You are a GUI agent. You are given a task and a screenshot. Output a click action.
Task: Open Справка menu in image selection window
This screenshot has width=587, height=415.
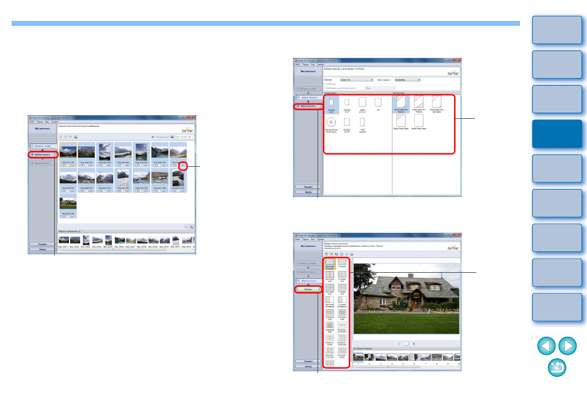pos(55,122)
